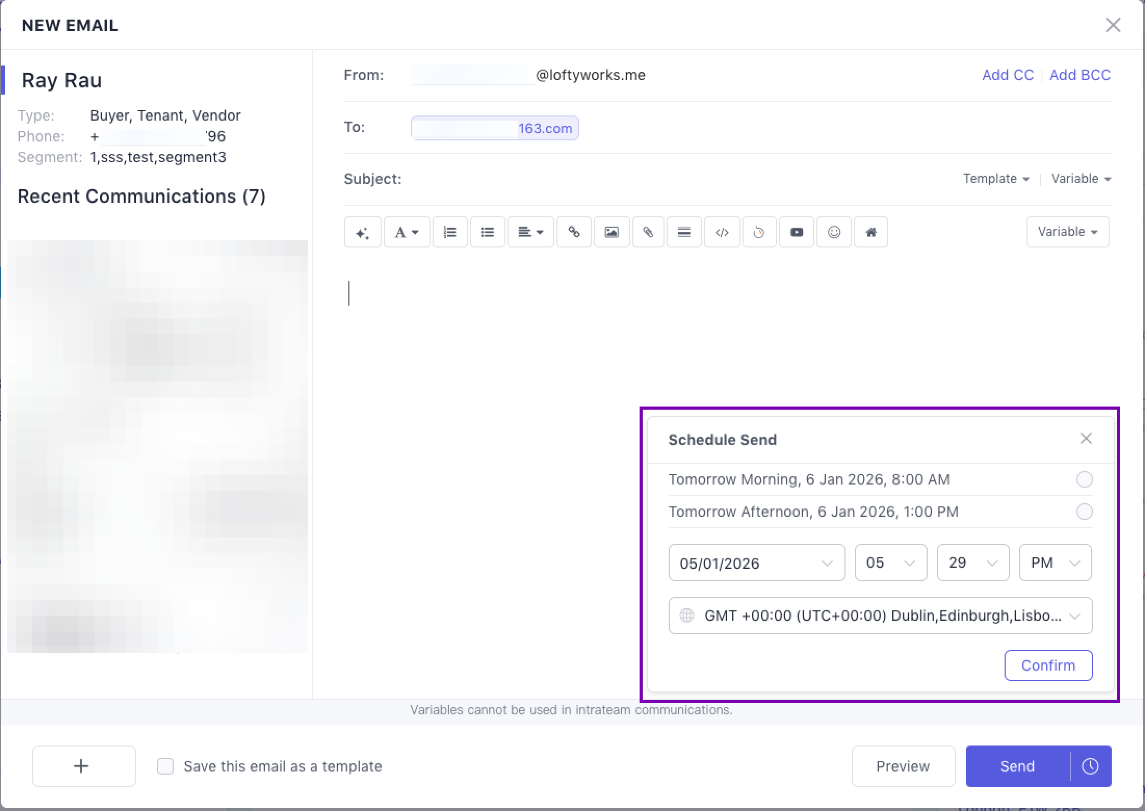Insert a hyperlink using the chain icon
1145x811 pixels.
574,232
